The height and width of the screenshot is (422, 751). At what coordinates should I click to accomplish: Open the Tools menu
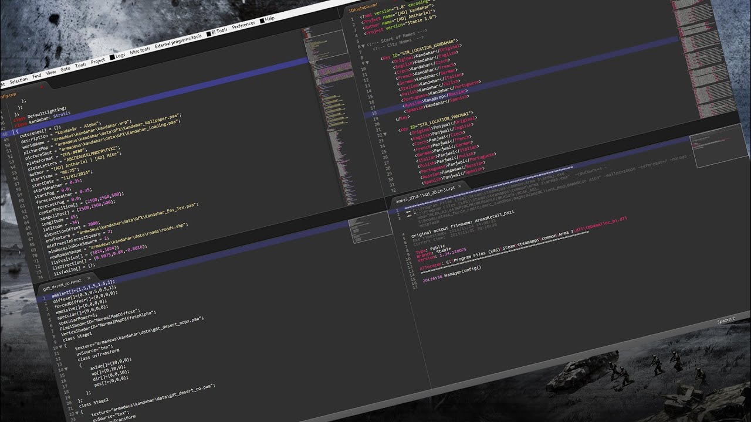coord(80,64)
